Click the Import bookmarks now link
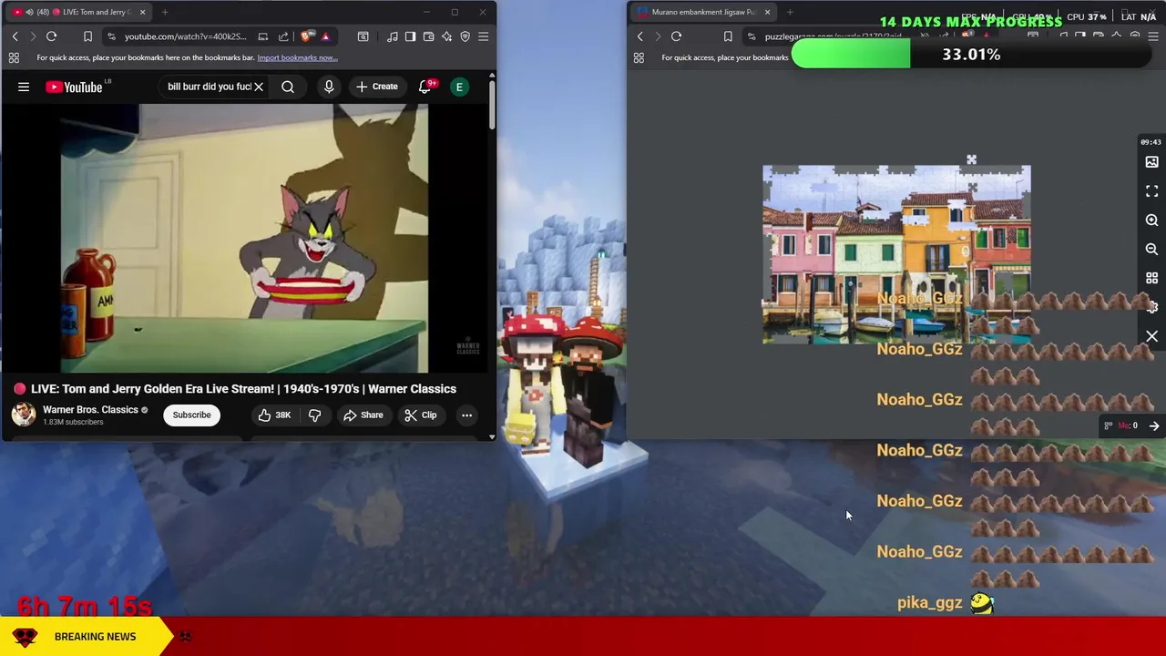This screenshot has width=1166, height=656. point(297,57)
